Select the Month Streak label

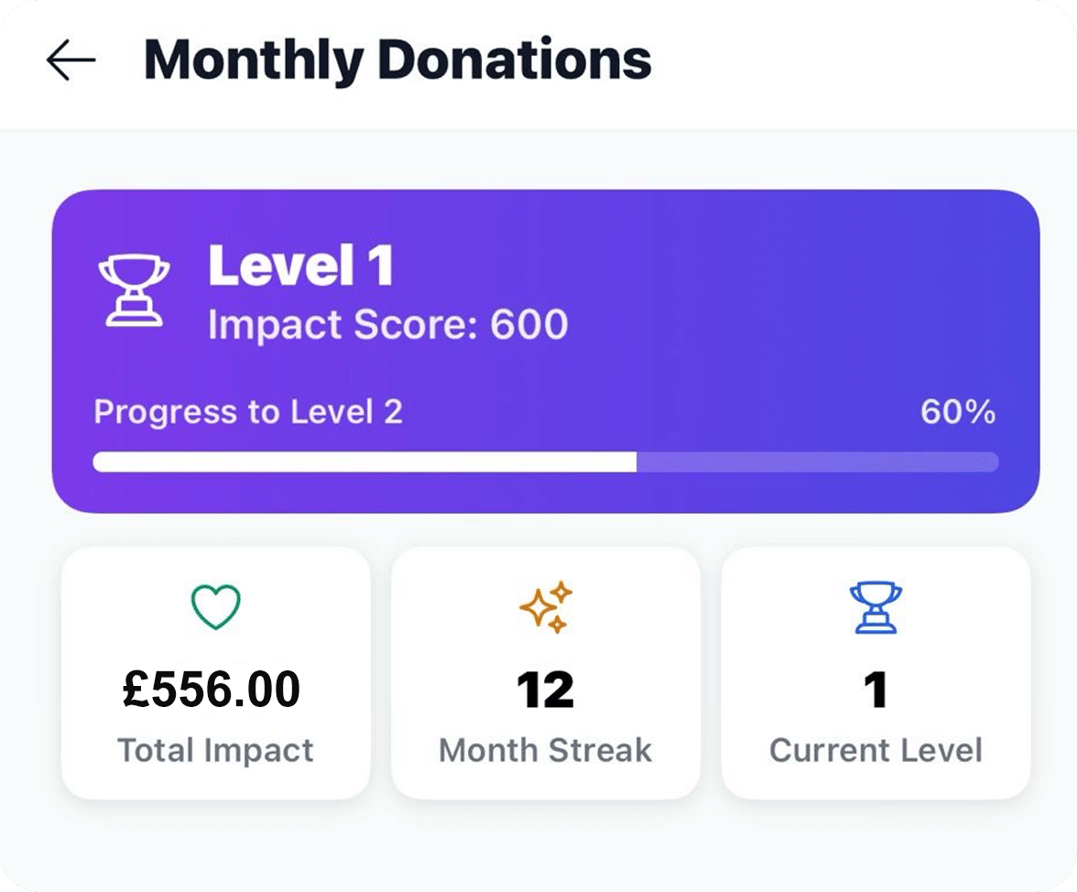tap(546, 750)
